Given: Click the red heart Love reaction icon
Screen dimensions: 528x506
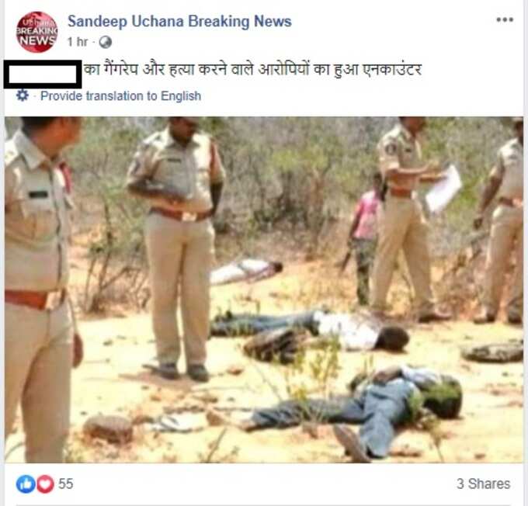Looking at the screenshot, I should pos(45,484).
